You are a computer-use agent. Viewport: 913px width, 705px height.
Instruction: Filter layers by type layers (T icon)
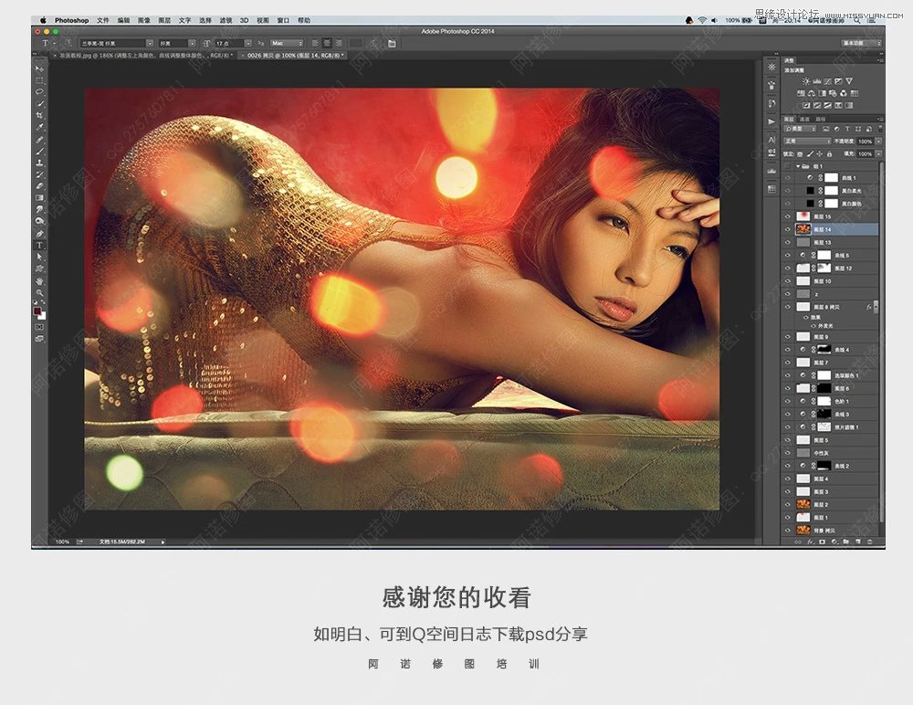(847, 129)
